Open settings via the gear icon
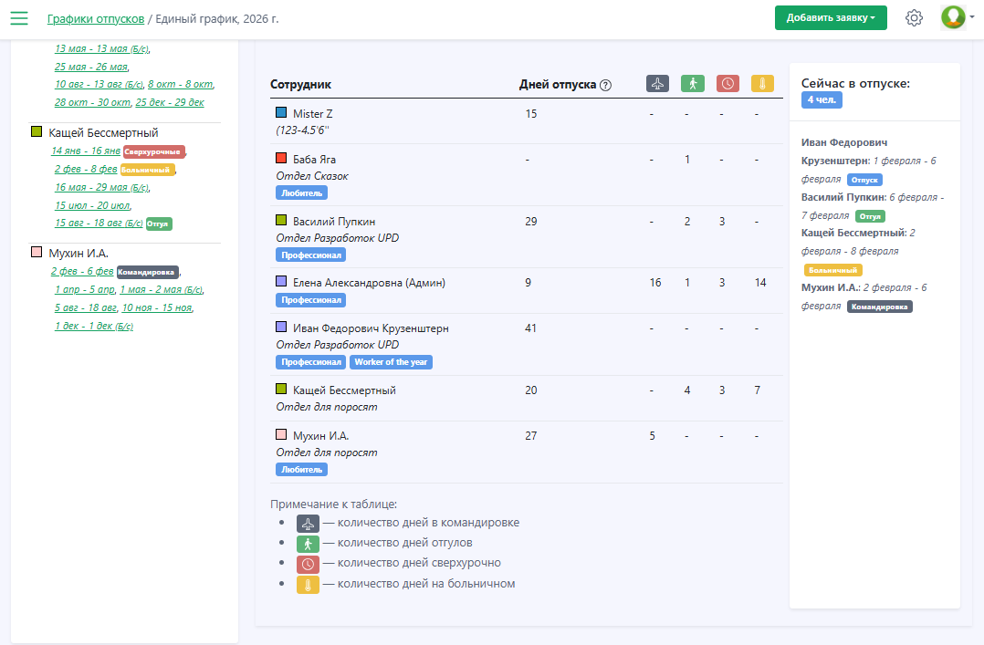 point(914,18)
